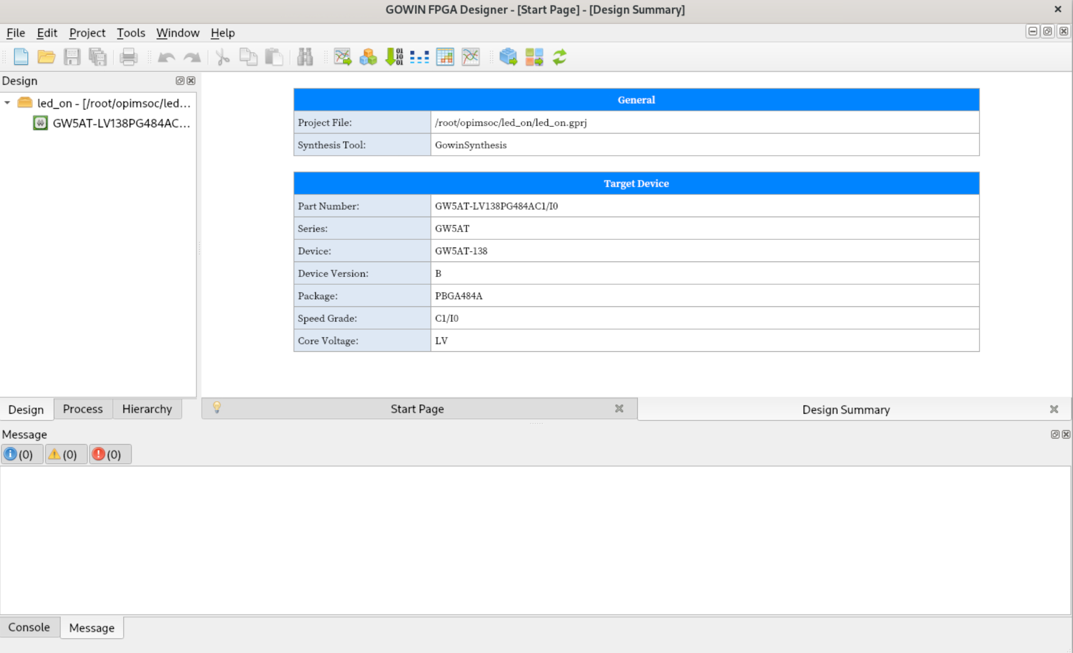The height and width of the screenshot is (653, 1073).
Task: Create a new file with the New icon
Action: 21,57
